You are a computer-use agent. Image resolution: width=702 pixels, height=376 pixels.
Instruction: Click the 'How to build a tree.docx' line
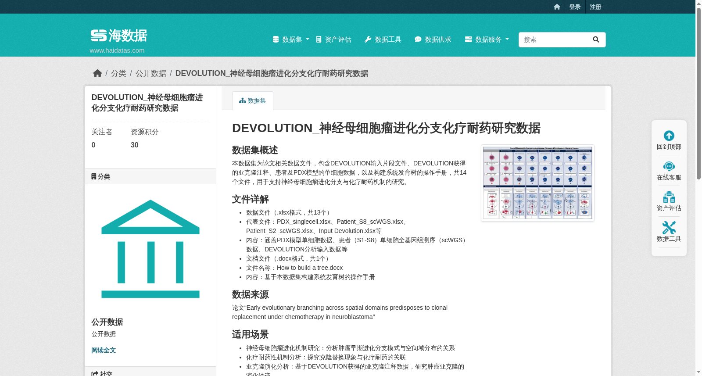(294, 268)
